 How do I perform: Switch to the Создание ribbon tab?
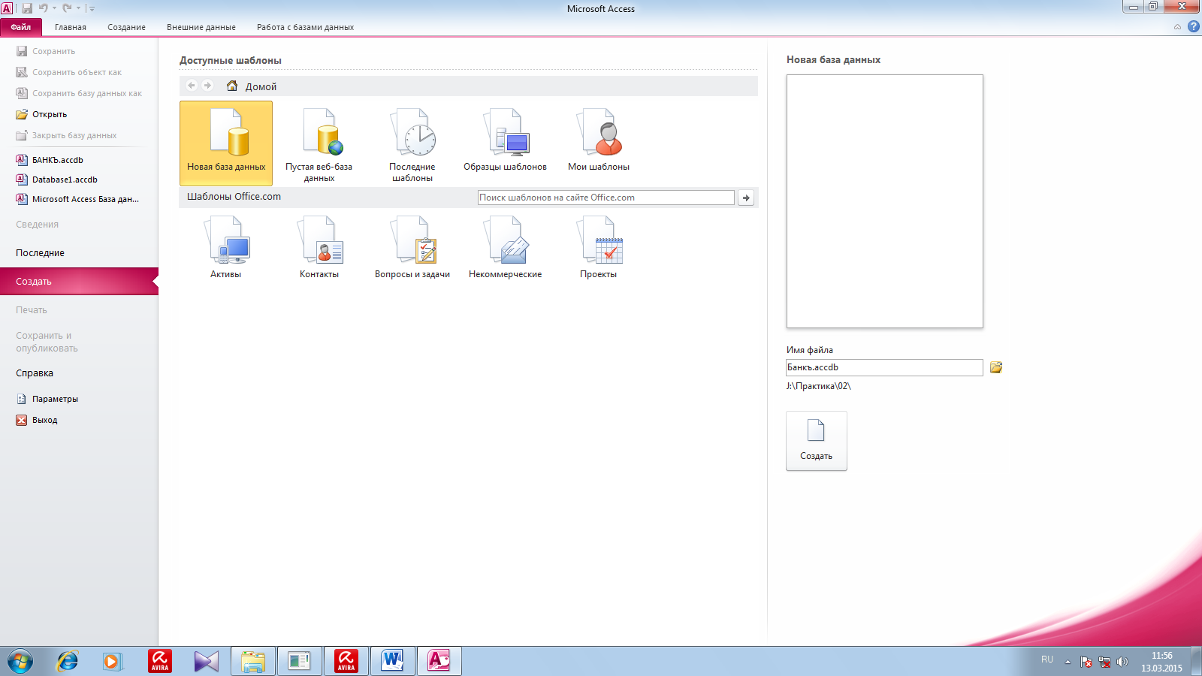[126, 27]
